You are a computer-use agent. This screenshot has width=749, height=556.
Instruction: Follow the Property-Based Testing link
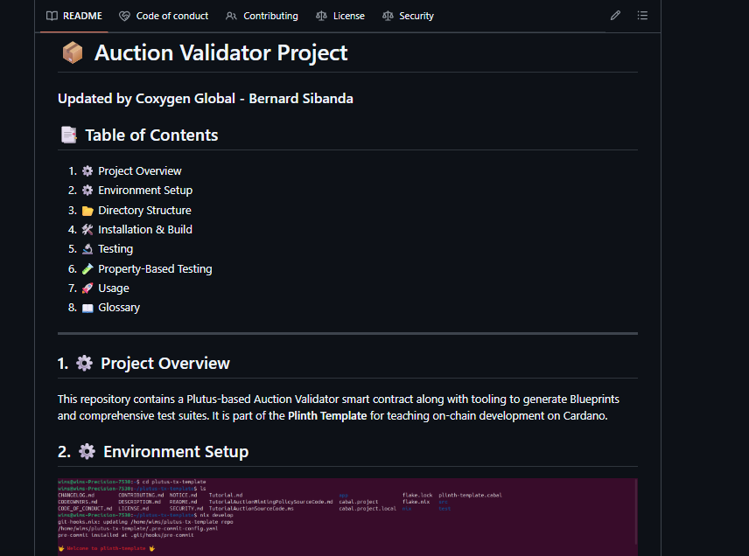tap(154, 268)
